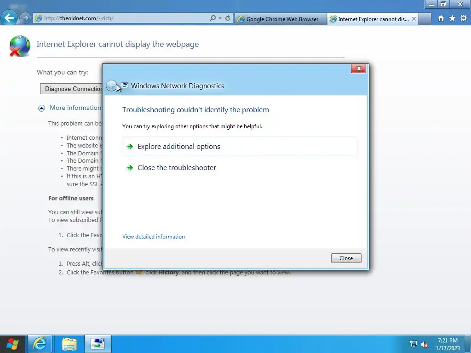471x353 pixels.
Task: Click the More information link text
Action: point(76,108)
